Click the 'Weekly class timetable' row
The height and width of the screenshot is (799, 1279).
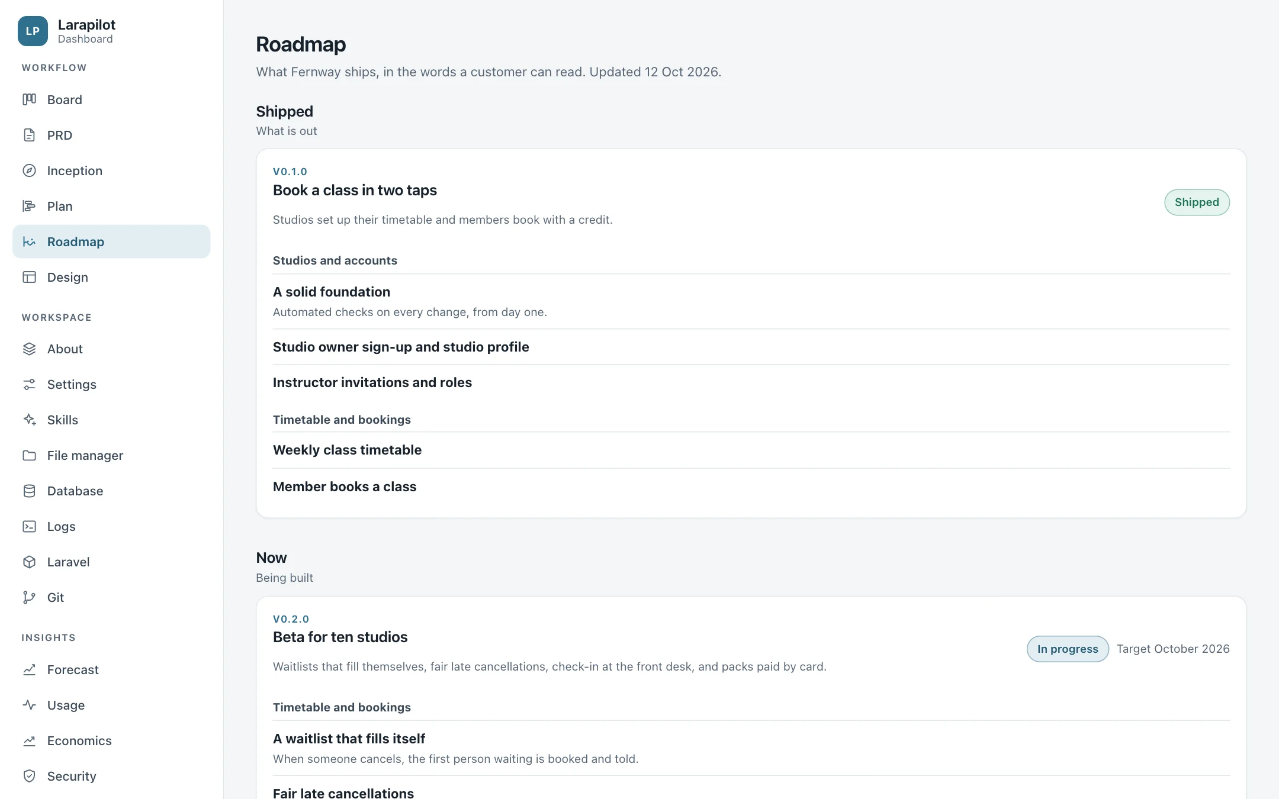pos(751,450)
